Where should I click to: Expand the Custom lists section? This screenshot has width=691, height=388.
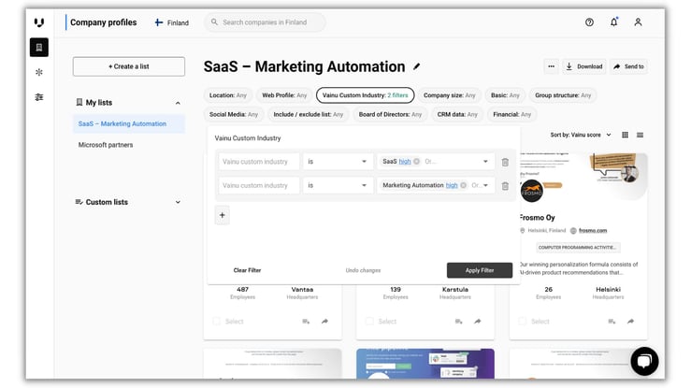178,202
